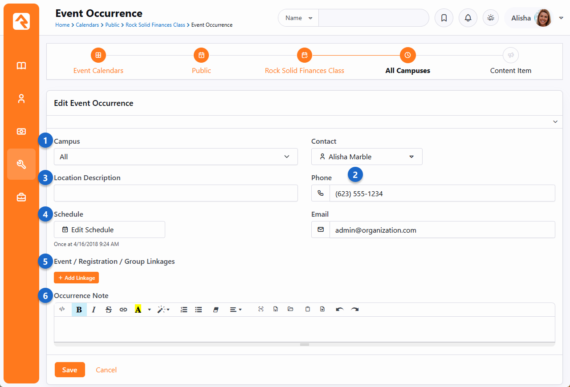Expand the Name search type dropdown
Image resolution: width=570 pixels, height=387 pixels.
(298, 18)
